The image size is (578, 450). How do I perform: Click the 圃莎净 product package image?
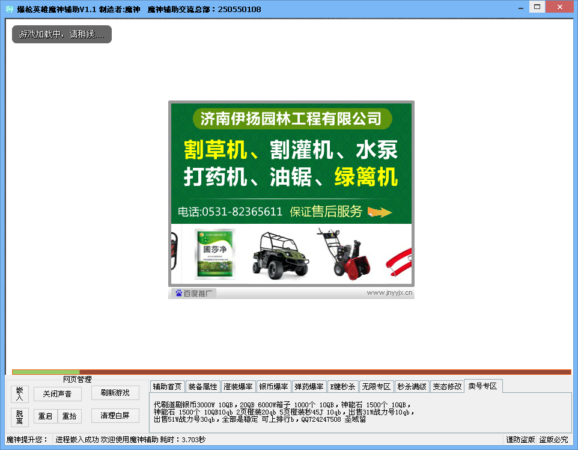[215, 254]
